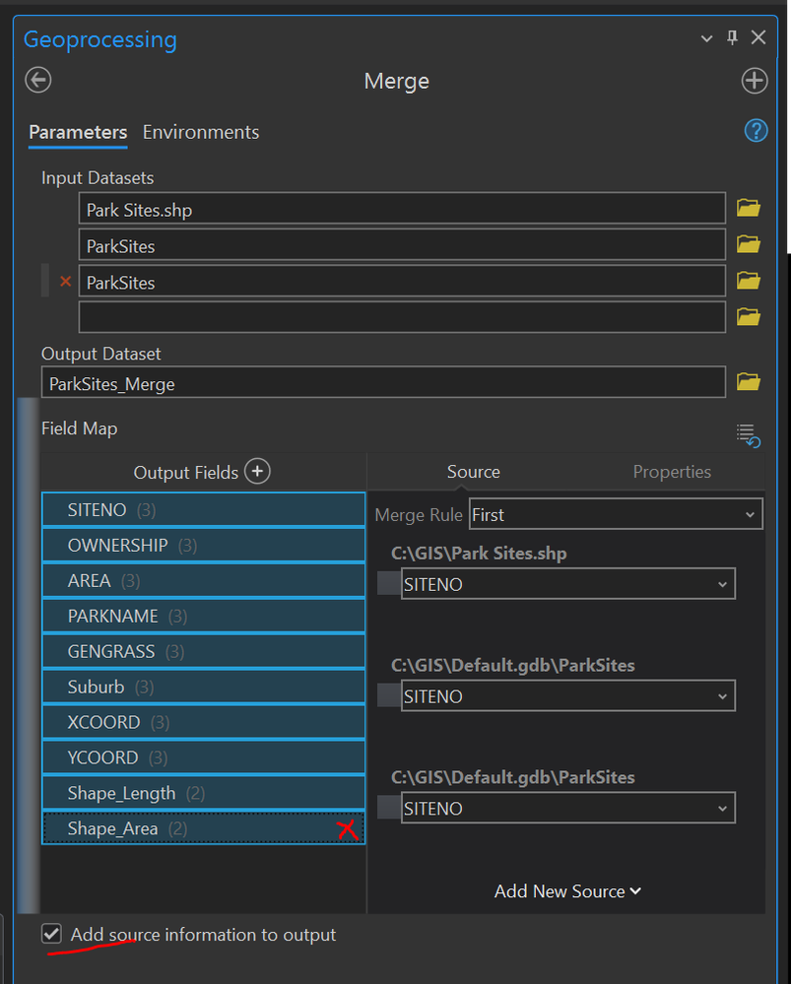791x984 pixels.
Task: Expand the Add New Source menu
Action: 567,890
